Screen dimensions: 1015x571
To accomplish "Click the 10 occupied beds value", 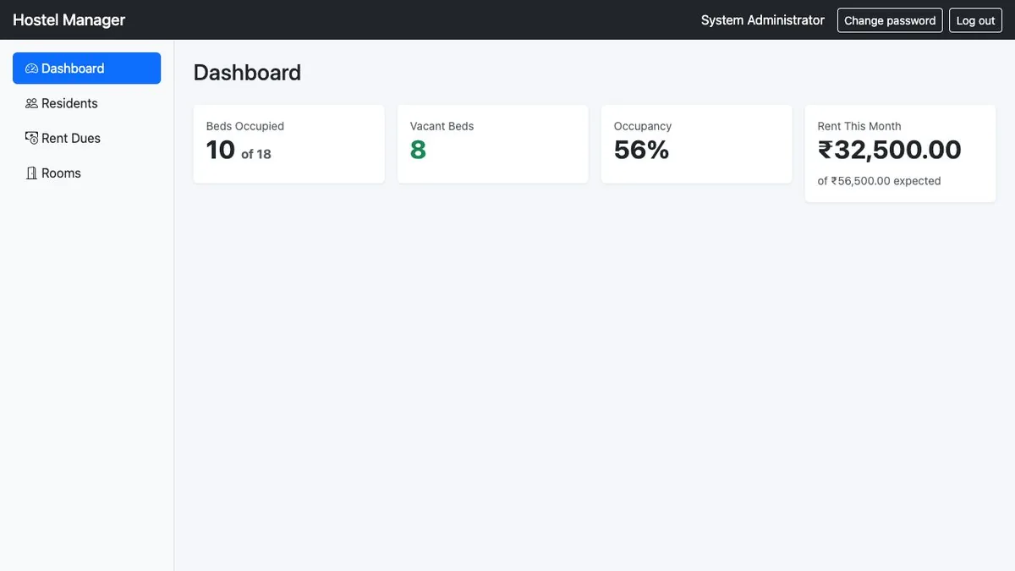I will click(x=221, y=150).
